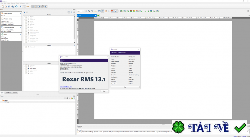Open Release notes under Help

coord(5,39)
